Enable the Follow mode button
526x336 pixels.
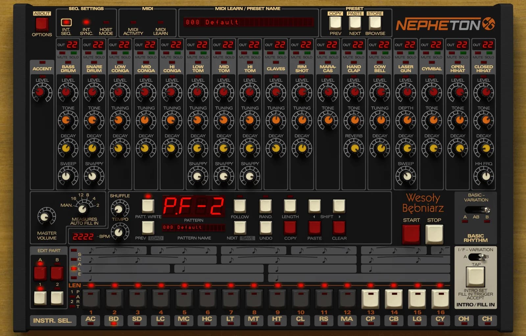pyautogui.click(x=240, y=206)
